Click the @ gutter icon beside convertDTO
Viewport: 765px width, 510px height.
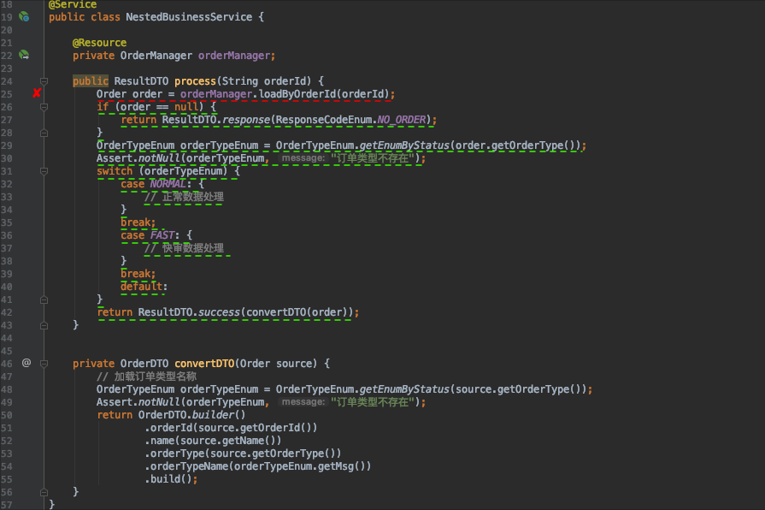(x=26, y=363)
